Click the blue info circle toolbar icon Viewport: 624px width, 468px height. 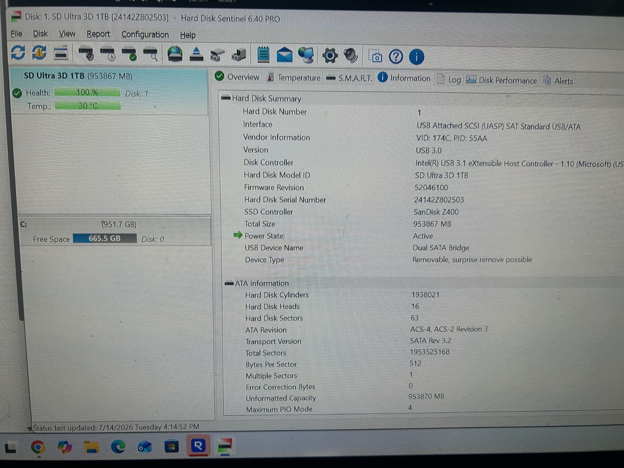click(x=417, y=57)
